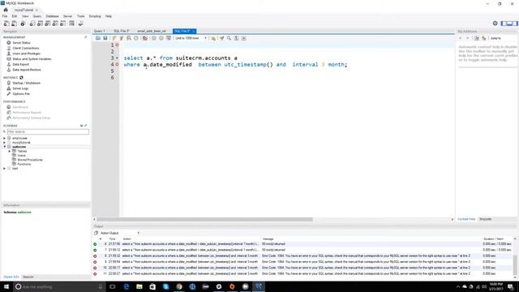Save the statement as a snippet with the star icon
519x292 pixels.
tap(213, 38)
